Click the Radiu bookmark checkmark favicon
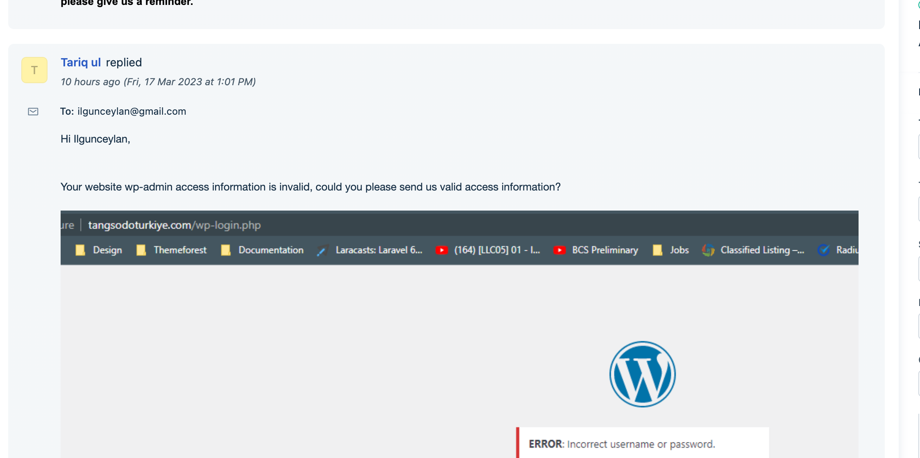Image resolution: width=920 pixels, height=458 pixels. tap(823, 250)
